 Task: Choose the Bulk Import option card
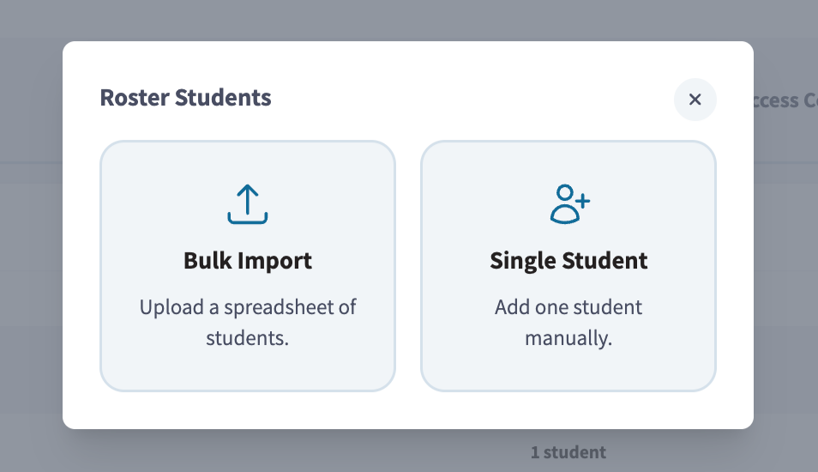coord(248,266)
